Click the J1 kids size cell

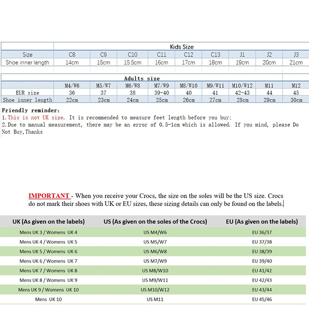click(x=242, y=54)
